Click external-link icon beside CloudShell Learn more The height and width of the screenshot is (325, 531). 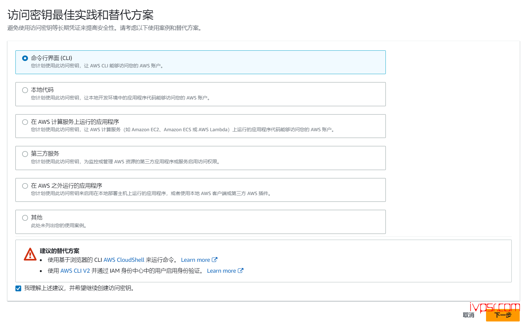(x=215, y=260)
